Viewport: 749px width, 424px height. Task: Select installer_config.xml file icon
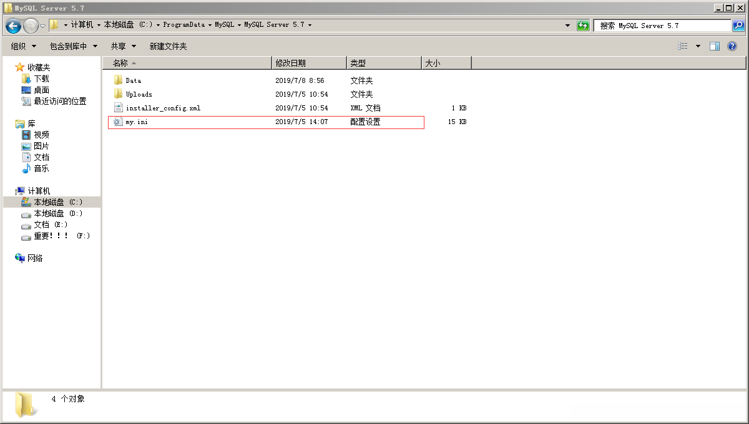(x=119, y=107)
